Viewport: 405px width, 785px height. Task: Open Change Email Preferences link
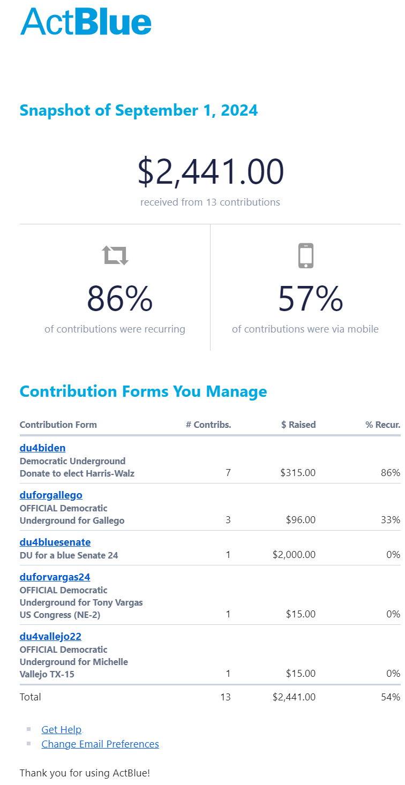point(100,744)
